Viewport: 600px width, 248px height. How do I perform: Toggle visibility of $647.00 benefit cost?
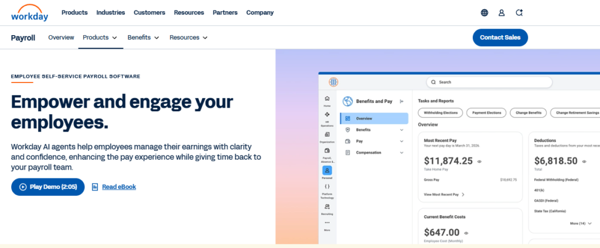click(x=466, y=233)
